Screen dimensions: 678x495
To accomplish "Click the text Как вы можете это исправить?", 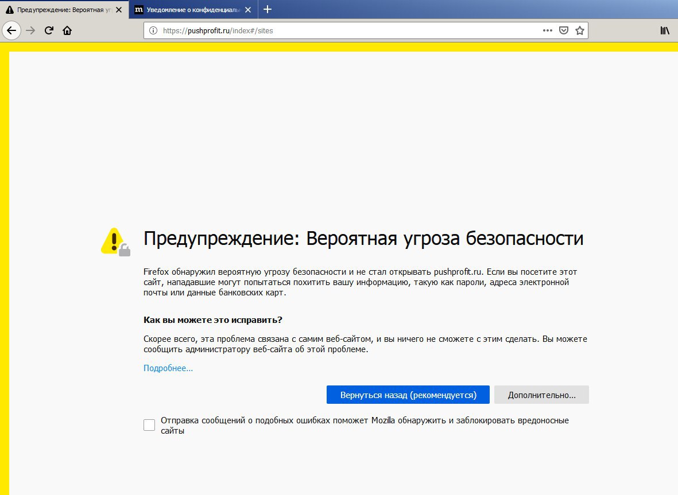I will coord(213,320).
